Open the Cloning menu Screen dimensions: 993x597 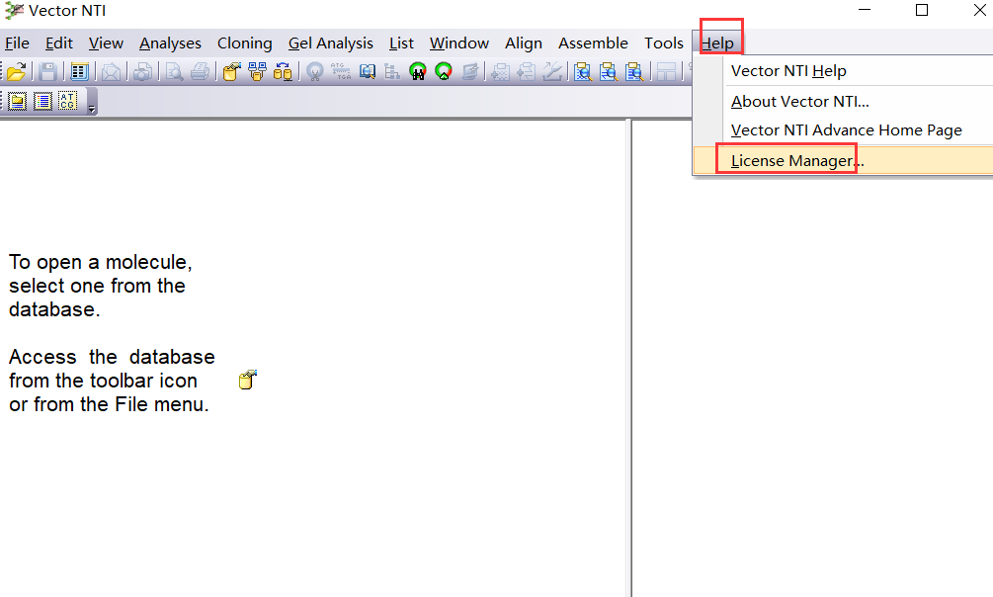click(244, 43)
